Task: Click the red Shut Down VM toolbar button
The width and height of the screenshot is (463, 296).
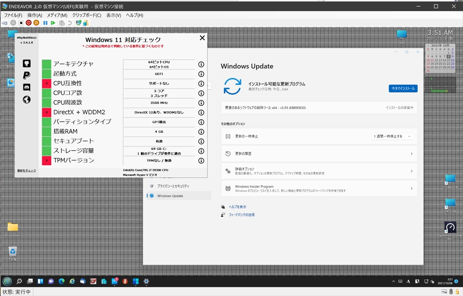Action: point(28,23)
